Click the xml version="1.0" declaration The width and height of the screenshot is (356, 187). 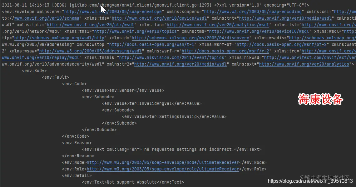pyautogui.click(x=262, y=5)
